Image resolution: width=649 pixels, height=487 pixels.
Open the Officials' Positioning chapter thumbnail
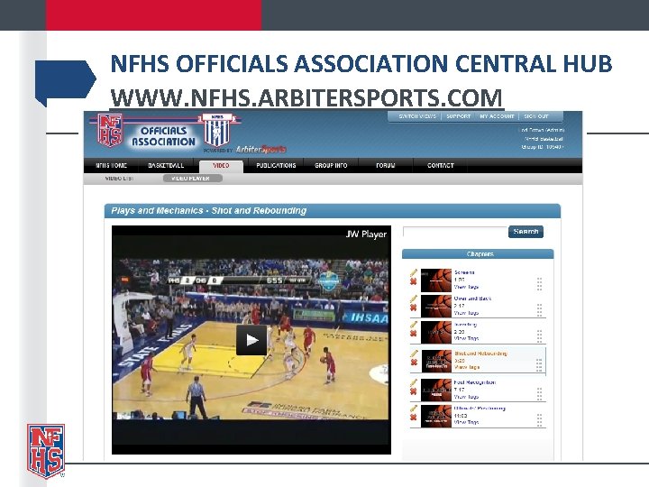point(436,416)
